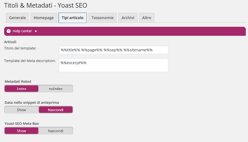248x142 pixels.
Task: Click the 'Titoli & Metadati - Yoast SEO' title
Action: click(45, 5)
